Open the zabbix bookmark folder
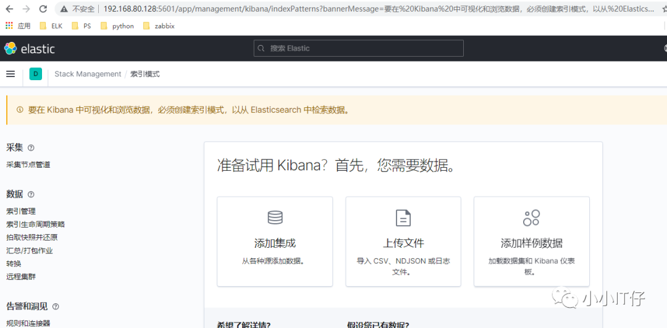 click(159, 26)
